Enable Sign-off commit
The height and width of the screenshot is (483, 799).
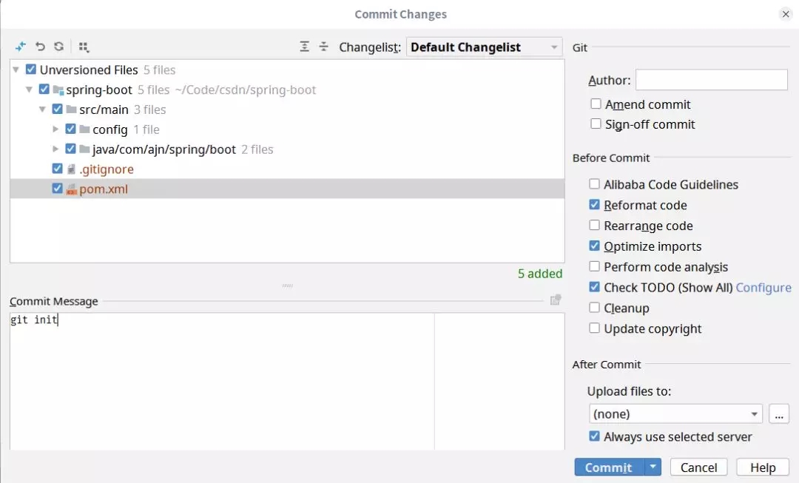point(596,124)
